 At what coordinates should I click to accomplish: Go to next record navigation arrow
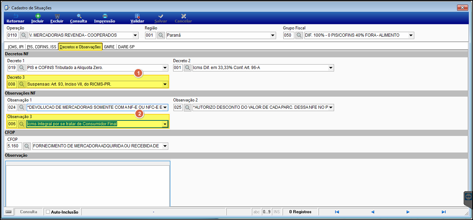[x=408, y=212]
